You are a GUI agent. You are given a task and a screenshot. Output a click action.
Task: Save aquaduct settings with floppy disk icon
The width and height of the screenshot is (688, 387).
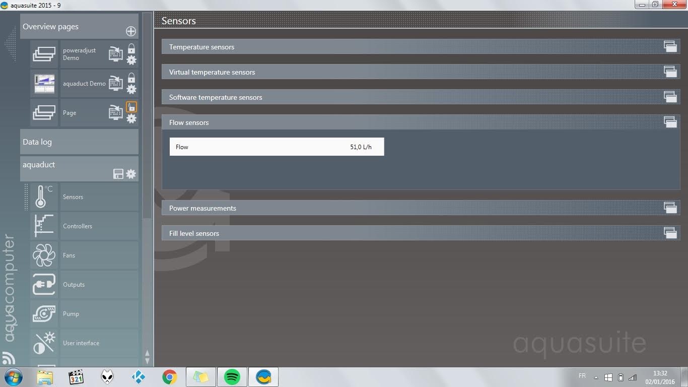(x=119, y=174)
